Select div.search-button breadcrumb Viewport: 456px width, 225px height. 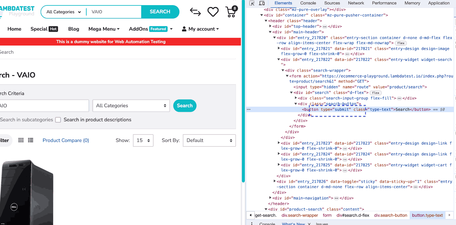(x=390, y=215)
